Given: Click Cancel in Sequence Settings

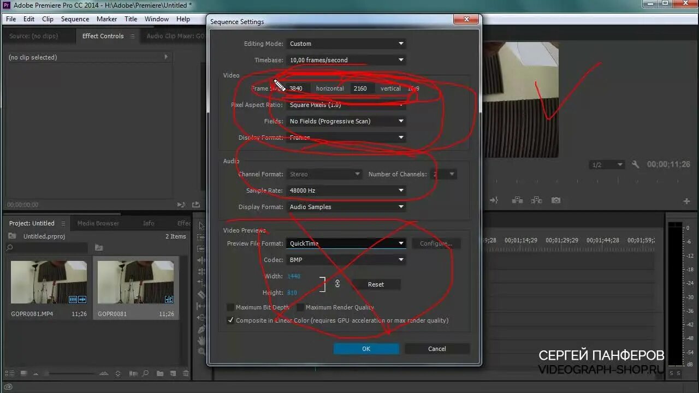Looking at the screenshot, I should tap(437, 349).
